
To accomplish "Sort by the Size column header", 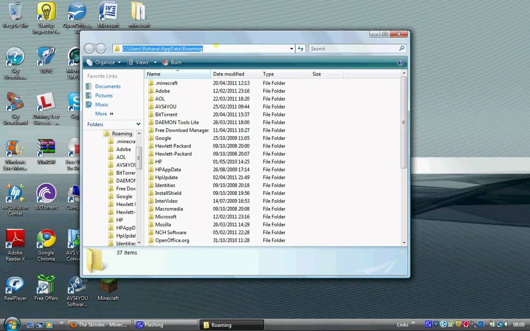I will 326,74.
